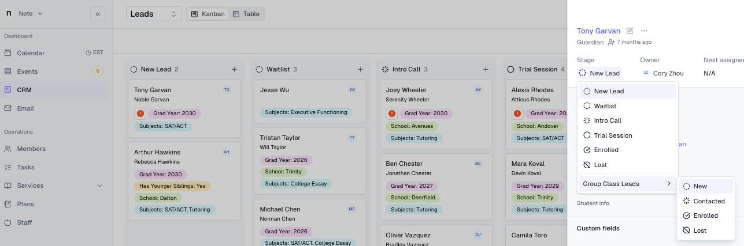This screenshot has height=246, width=744.
Task: Open the Leads pipeline dropdown
Action: tap(153, 14)
